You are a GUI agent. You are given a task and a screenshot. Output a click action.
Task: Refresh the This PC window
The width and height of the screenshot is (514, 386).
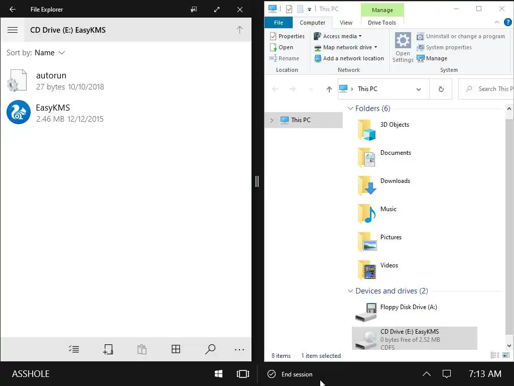[441, 89]
